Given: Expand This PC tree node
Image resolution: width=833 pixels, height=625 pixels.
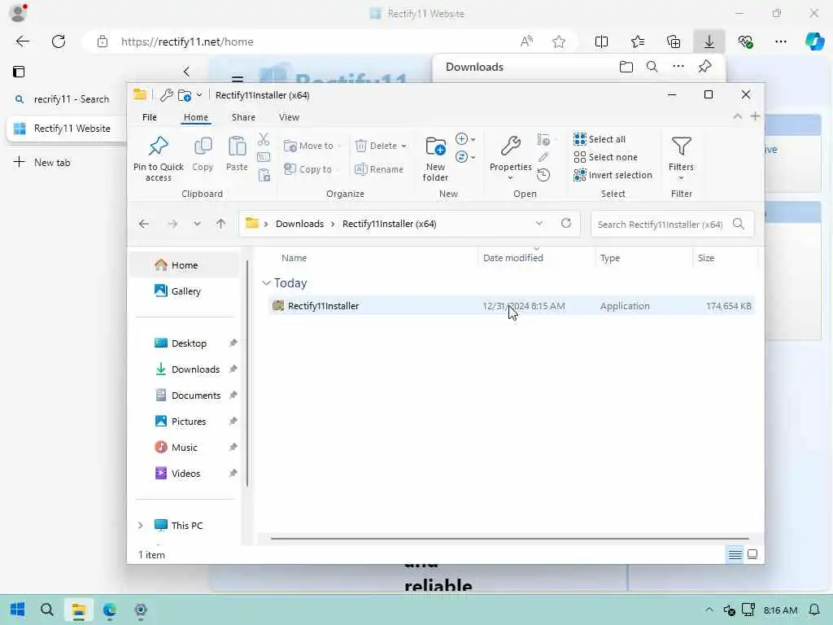Looking at the screenshot, I should coord(140,525).
